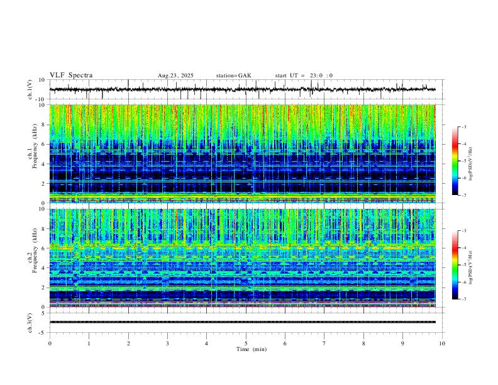Click the ch.1 spectrogram panel

(x=242, y=153)
